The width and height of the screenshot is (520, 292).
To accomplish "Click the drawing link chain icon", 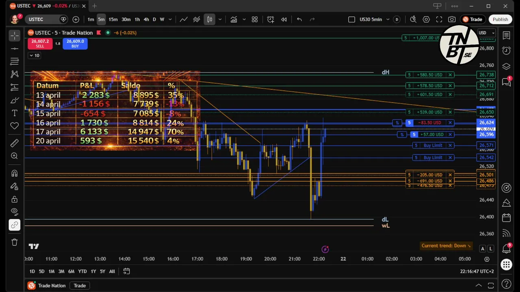I will coord(15,225).
